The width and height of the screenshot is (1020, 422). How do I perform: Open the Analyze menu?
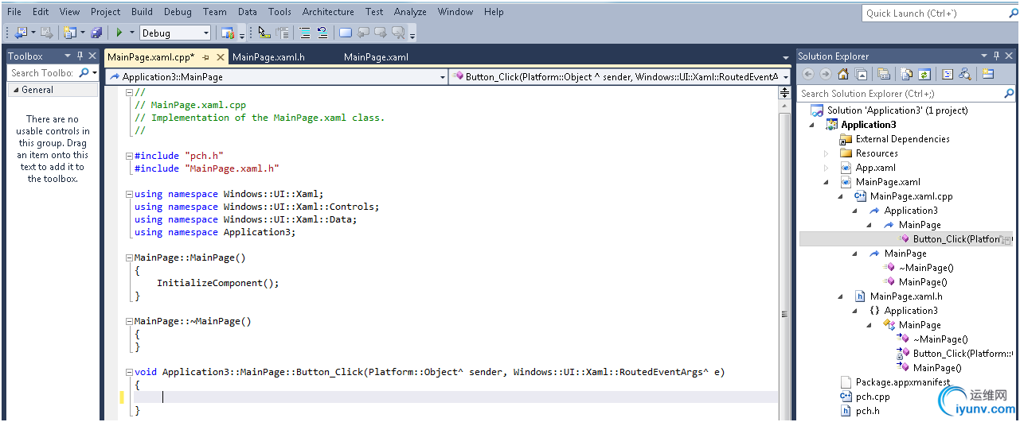point(410,12)
